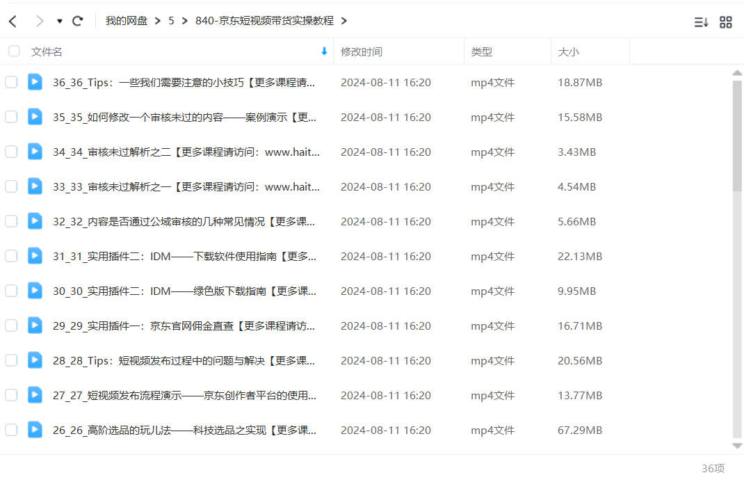This screenshot has height=482, width=744.
Task: Click the 22.13MB size cell
Action: (x=580, y=257)
